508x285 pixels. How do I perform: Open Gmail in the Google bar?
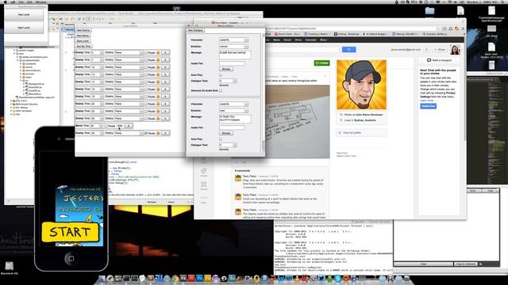(287, 40)
